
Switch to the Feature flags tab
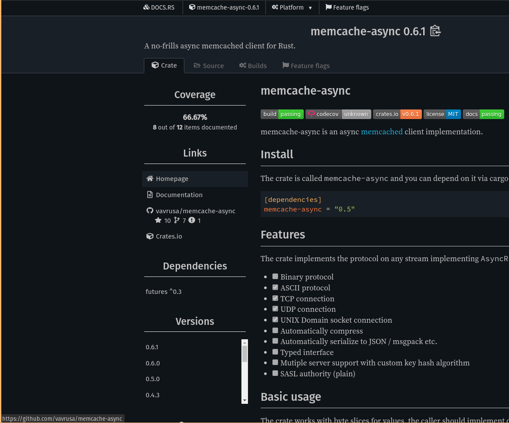pyautogui.click(x=306, y=65)
